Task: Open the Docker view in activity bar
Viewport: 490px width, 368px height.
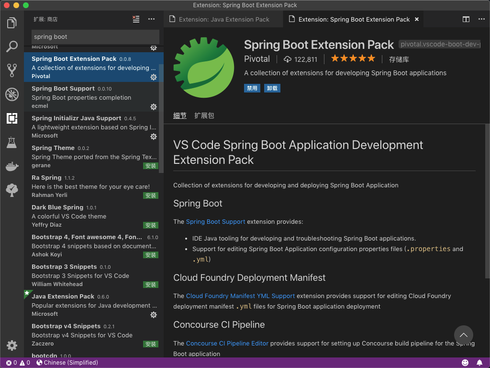Action: [12, 166]
